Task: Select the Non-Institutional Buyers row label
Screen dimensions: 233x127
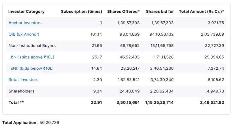Action: (32, 46)
